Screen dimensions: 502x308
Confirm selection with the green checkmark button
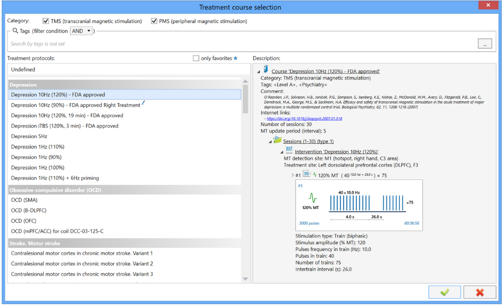click(x=445, y=292)
